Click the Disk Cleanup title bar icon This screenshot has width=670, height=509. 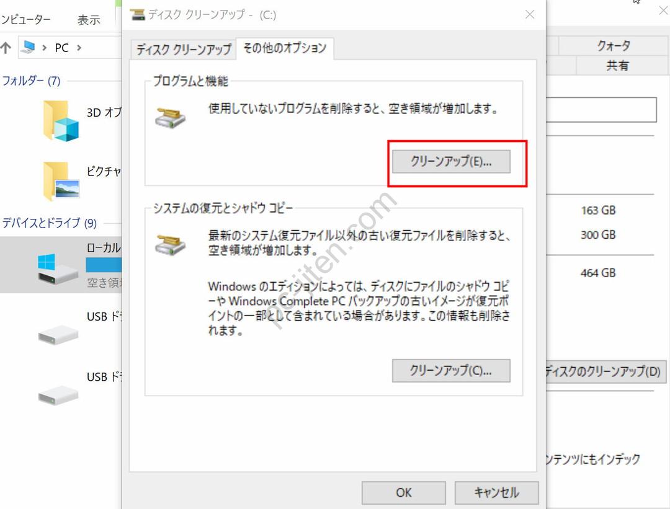point(138,15)
